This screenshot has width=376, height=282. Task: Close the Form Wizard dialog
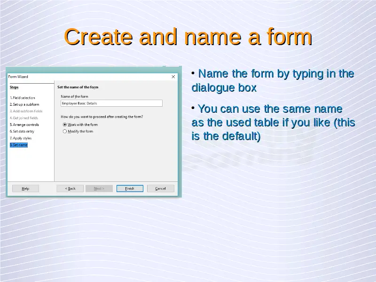tap(173, 77)
